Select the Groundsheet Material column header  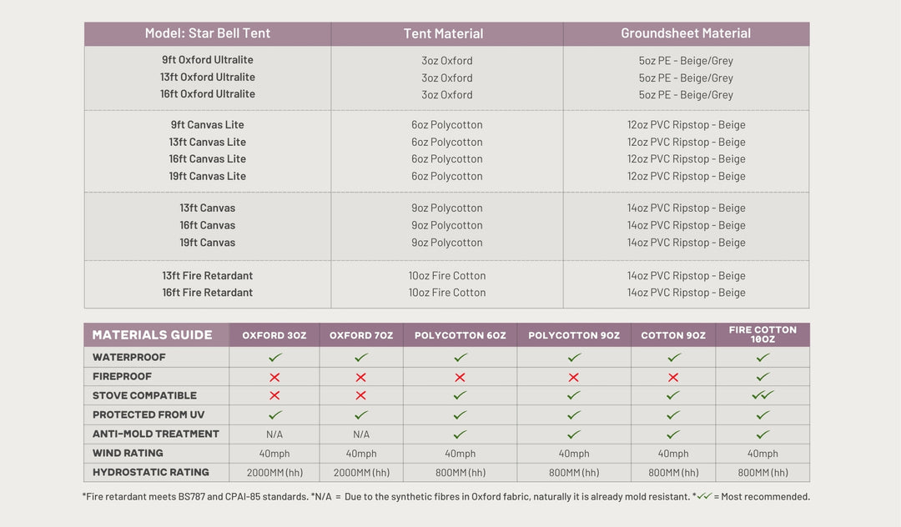(686, 34)
